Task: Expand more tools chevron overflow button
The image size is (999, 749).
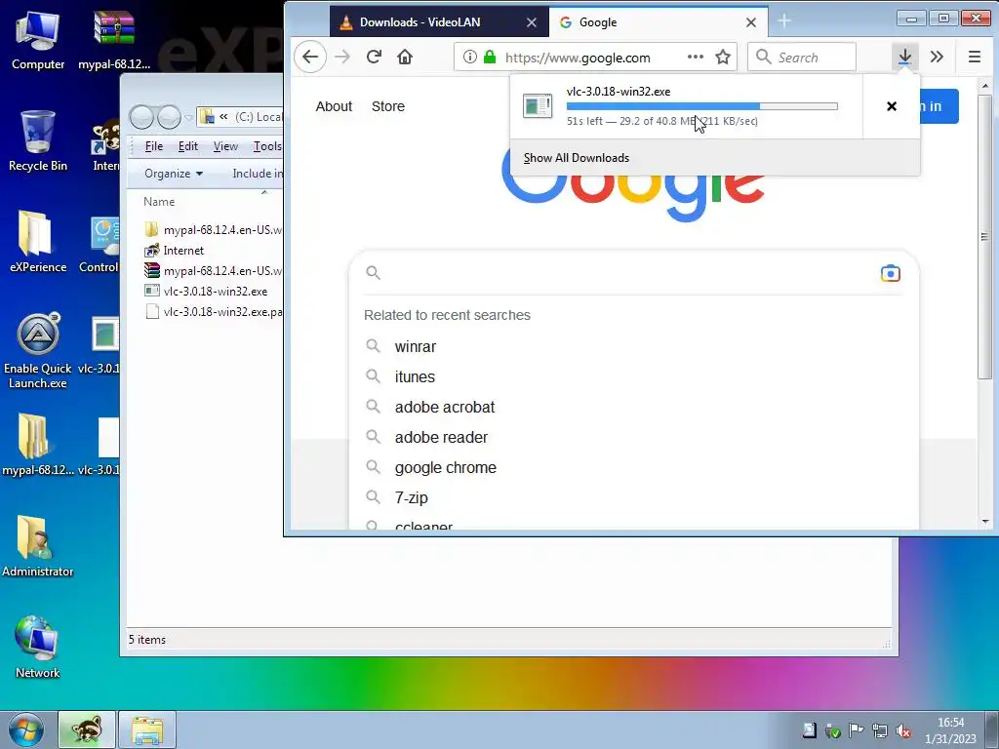Action: [x=937, y=57]
